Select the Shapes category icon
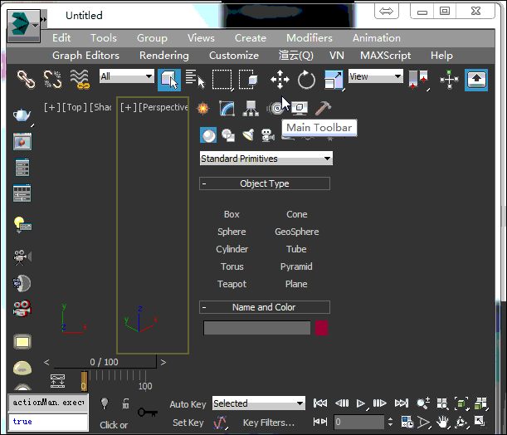Viewport: 507px width, 435px height. [x=228, y=135]
